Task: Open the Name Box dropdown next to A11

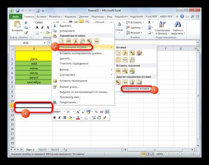Action: coord(45,43)
